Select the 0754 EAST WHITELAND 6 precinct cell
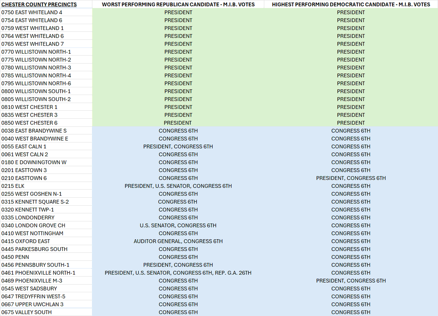Screen dimensions: 438x316 click(x=46, y=20)
